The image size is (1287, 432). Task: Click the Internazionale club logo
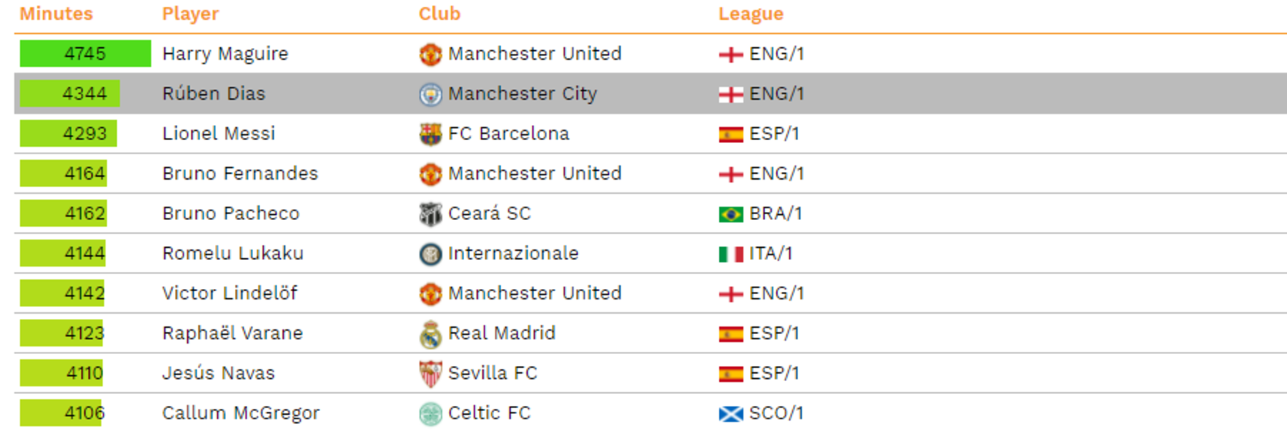pos(430,254)
